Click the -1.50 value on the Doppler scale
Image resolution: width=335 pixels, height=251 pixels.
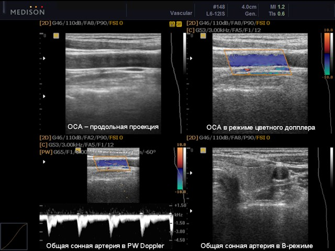point(180,223)
